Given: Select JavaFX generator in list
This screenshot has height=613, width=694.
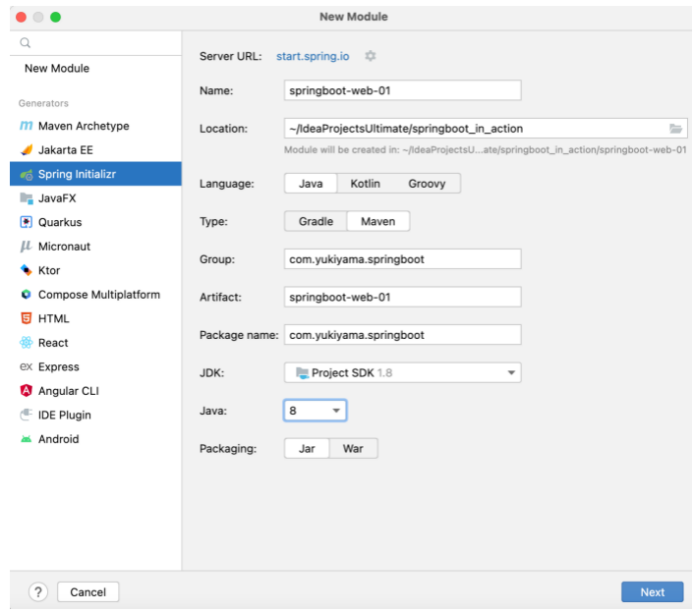Looking at the screenshot, I should (x=95, y=198).
